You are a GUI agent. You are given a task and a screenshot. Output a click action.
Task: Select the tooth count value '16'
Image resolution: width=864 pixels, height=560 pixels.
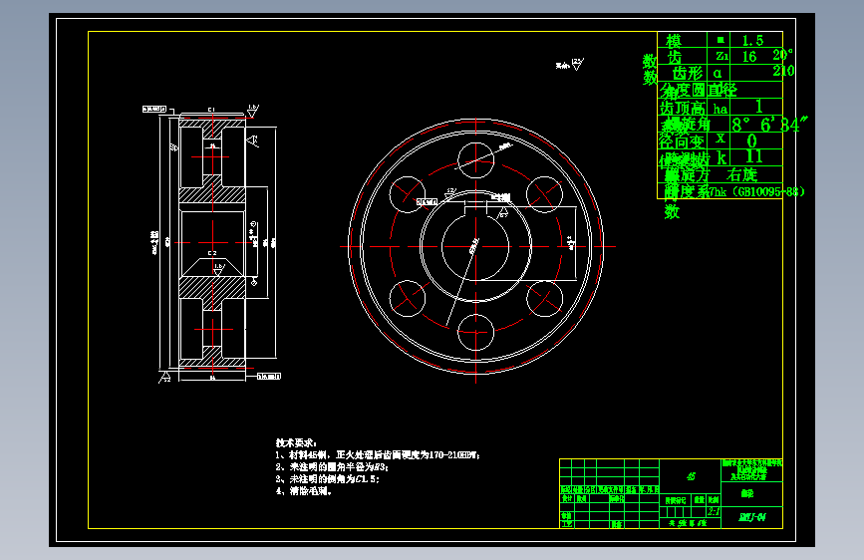748,56
